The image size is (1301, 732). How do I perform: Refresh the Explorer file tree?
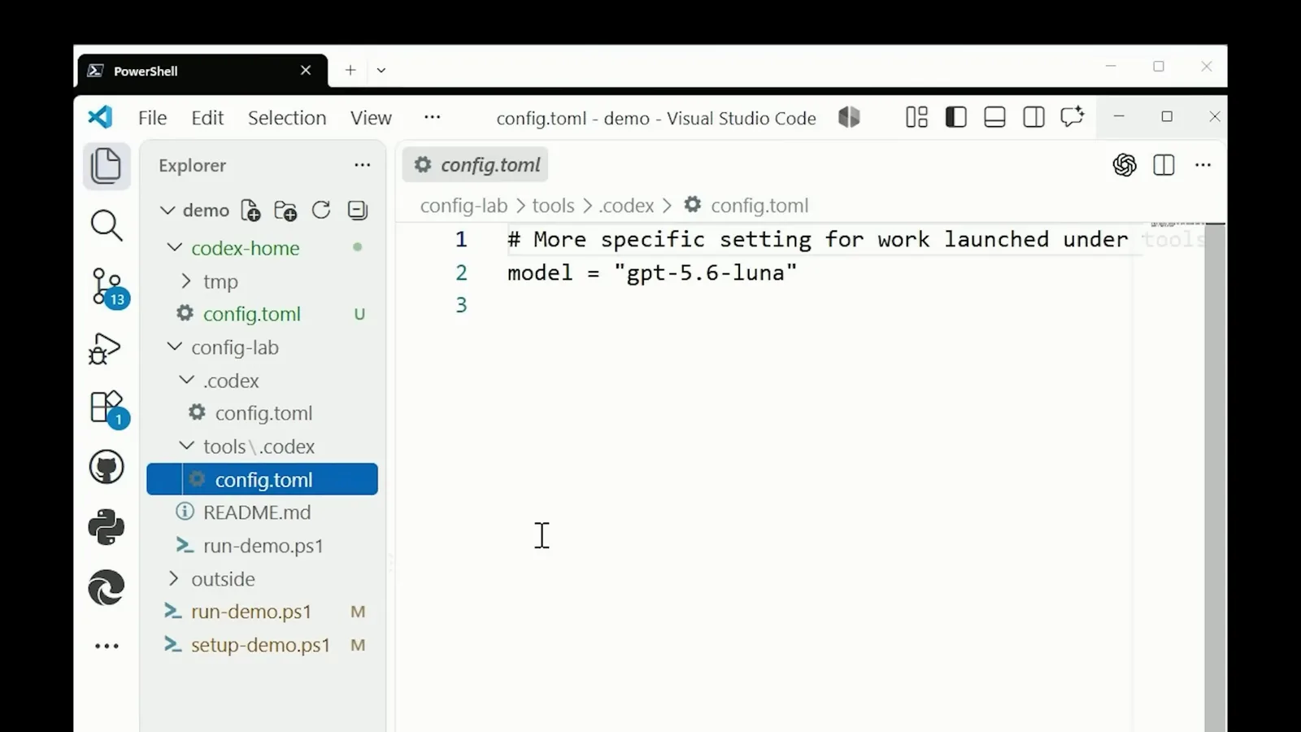[x=321, y=211]
